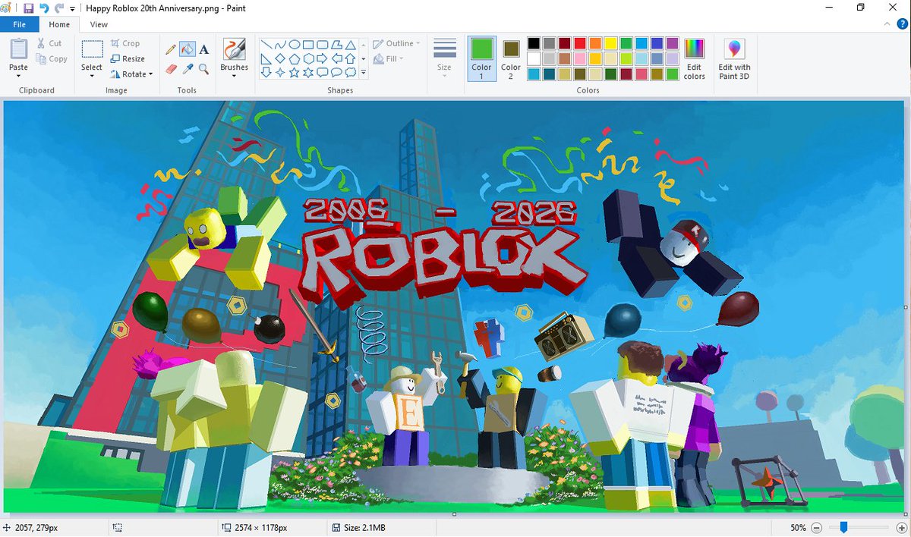Image resolution: width=911 pixels, height=537 pixels.
Task: Pick the red palette swatch
Action: tap(580, 43)
